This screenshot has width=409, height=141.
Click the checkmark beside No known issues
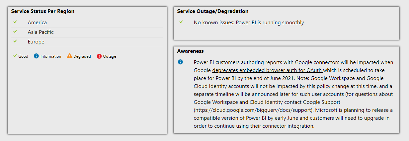tap(181, 22)
